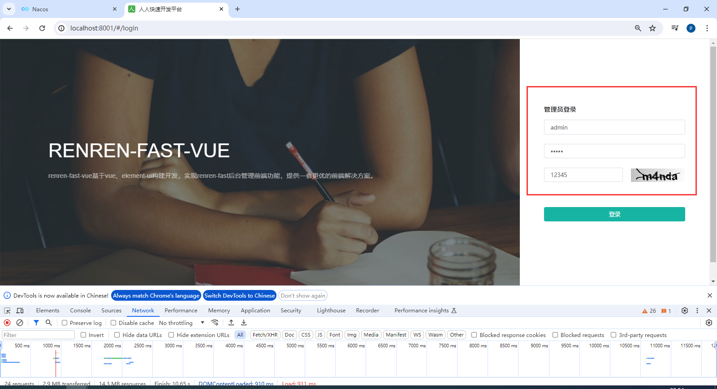Filter requests by CSS type

[306, 335]
